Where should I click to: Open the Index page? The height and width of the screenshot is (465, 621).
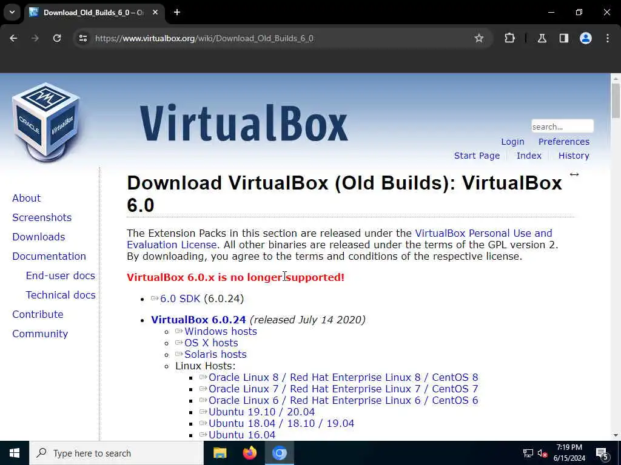point(529,156)
